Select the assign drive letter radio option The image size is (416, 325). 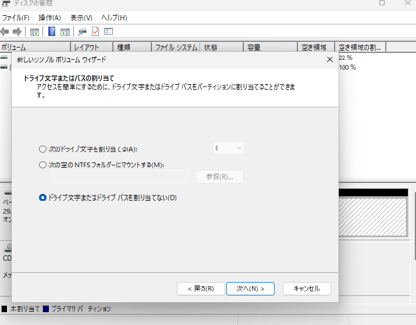tap(42, 149)
